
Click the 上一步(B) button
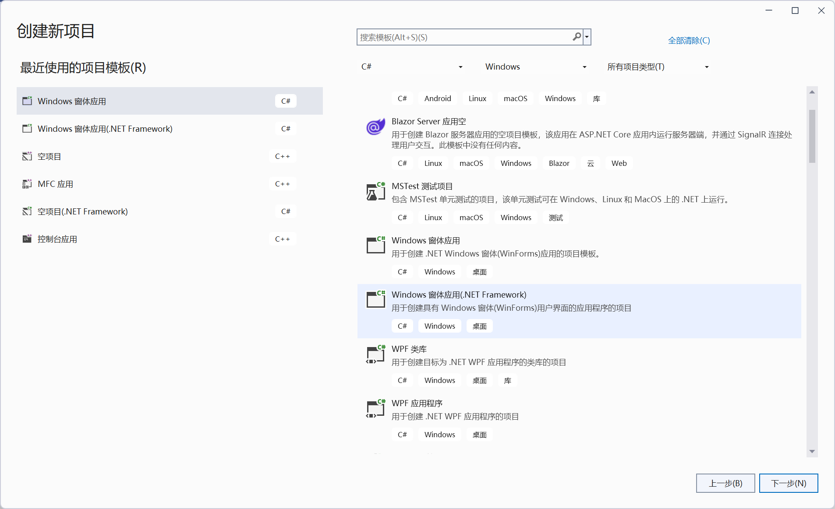coord(725,483)
